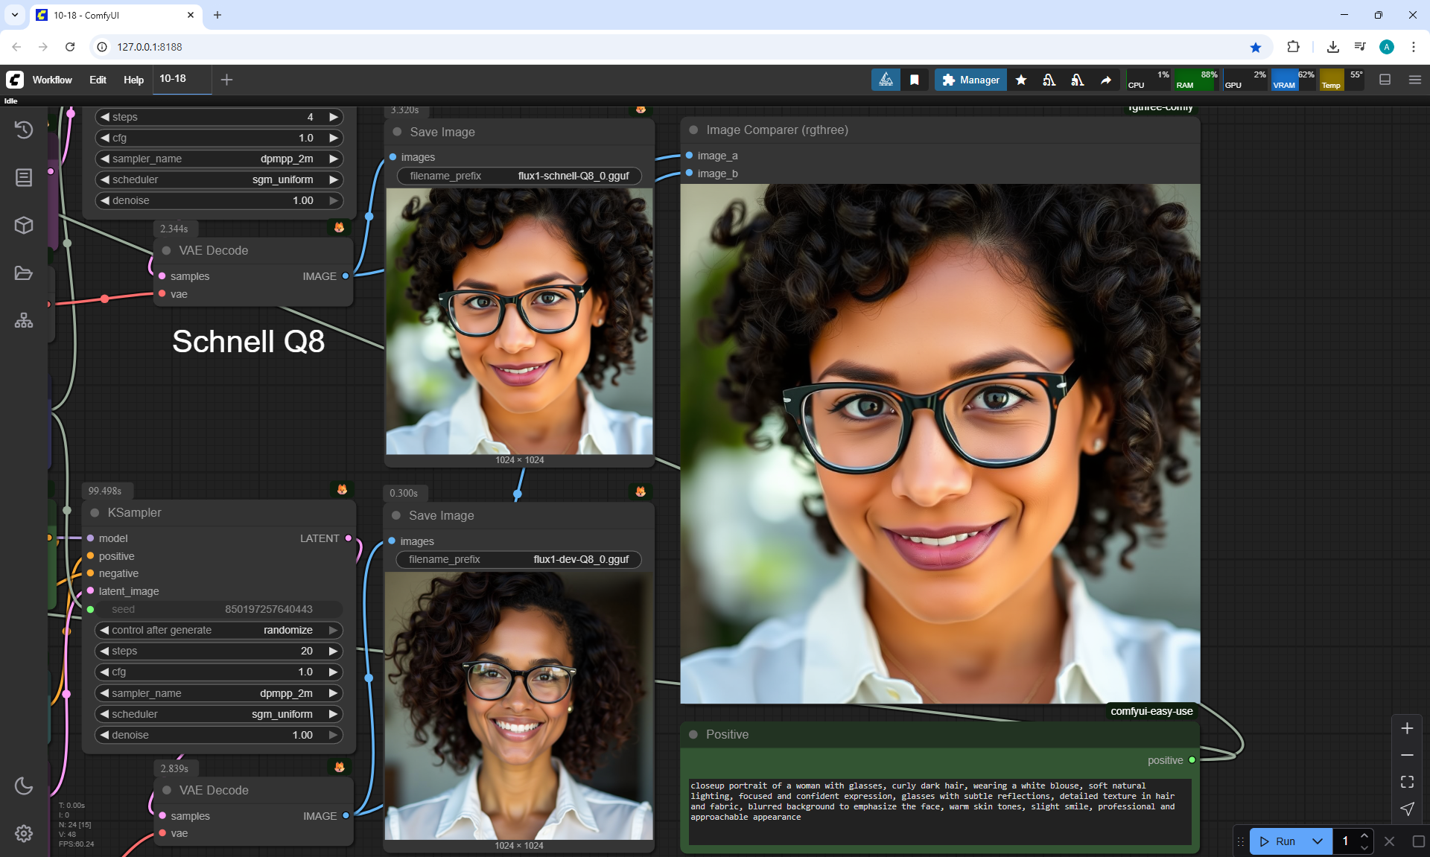Viewport: 1430px width, 857px height.
Task: Open the Workflow menu
Action: [52, 80]
